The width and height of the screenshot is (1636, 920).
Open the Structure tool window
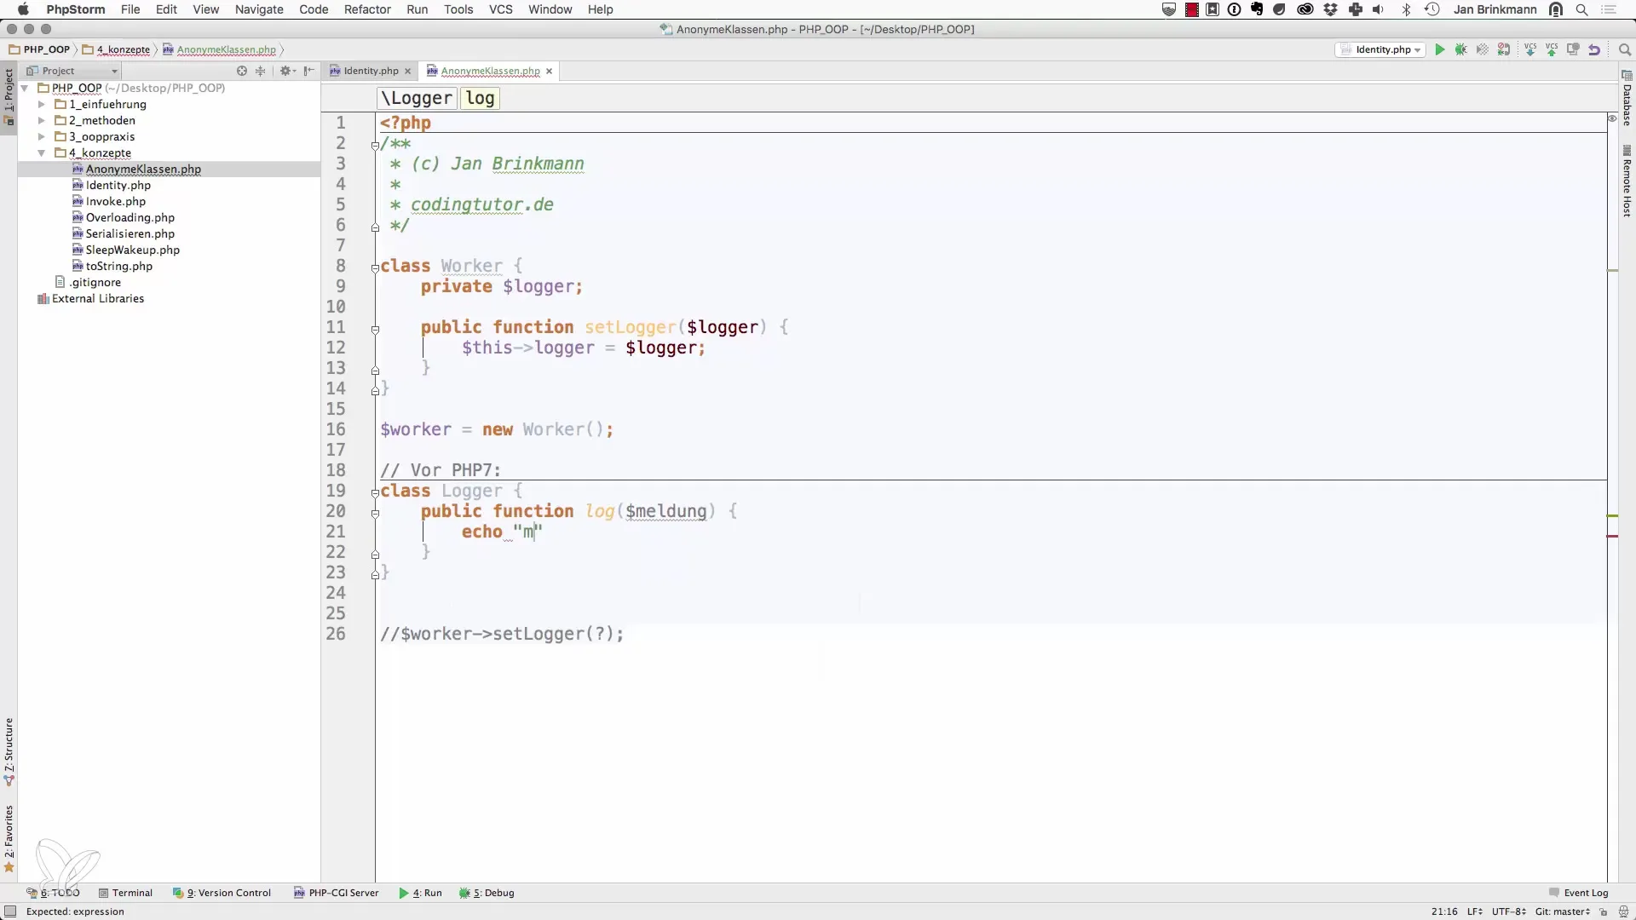pos(9,751)
